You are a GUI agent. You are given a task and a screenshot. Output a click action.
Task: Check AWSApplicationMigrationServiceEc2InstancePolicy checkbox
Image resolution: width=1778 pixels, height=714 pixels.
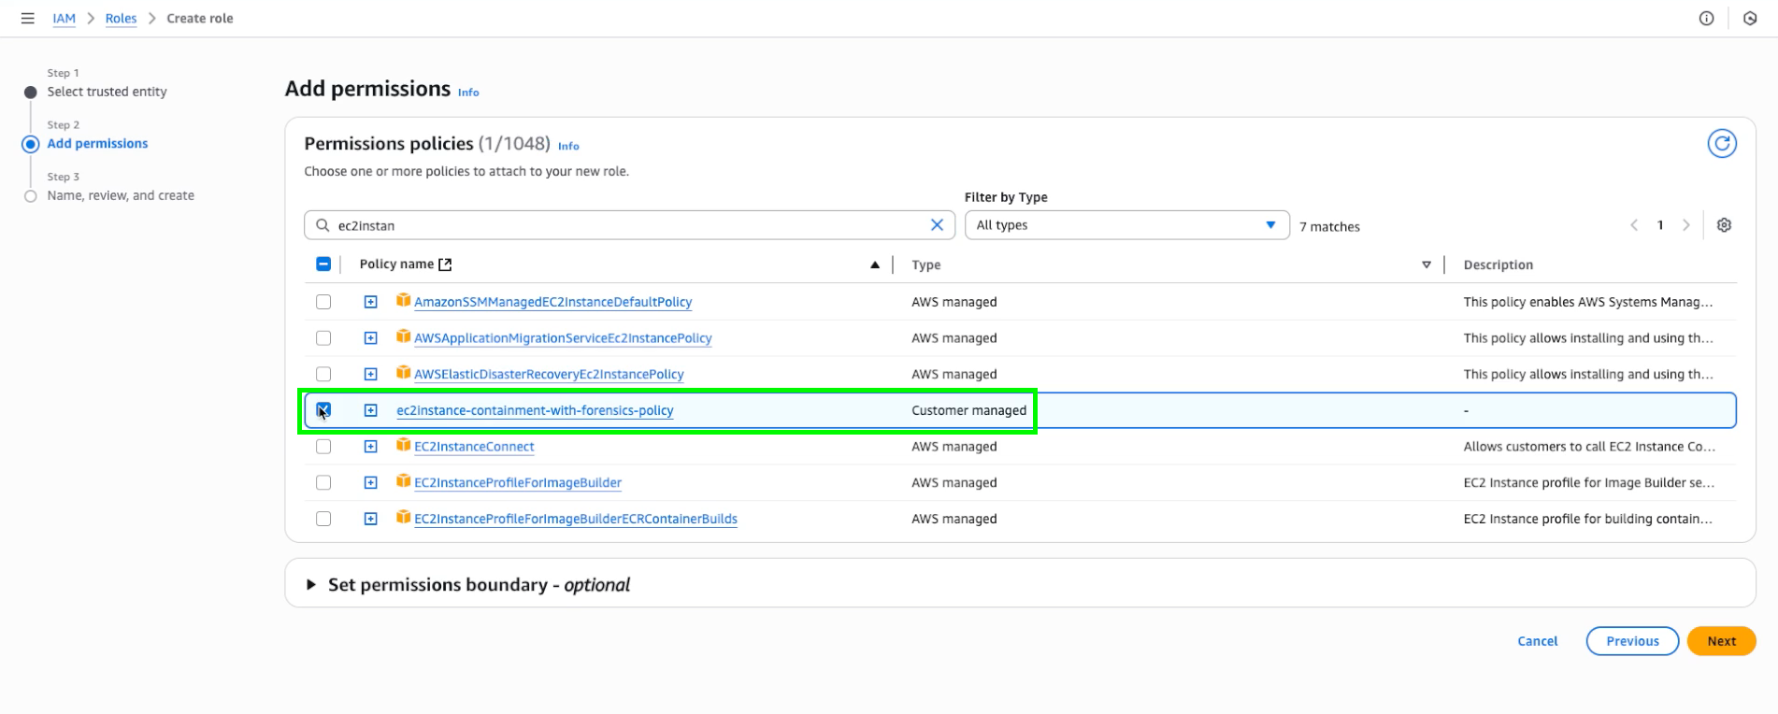click(323, 338)
